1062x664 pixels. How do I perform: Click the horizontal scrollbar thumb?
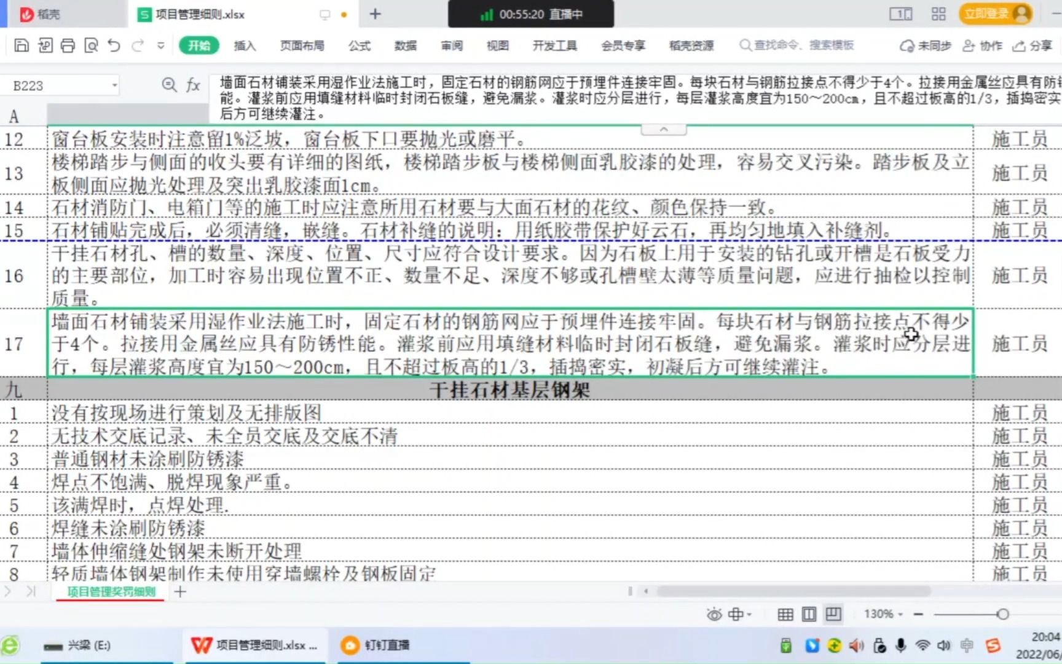click(x=793, y=591)
